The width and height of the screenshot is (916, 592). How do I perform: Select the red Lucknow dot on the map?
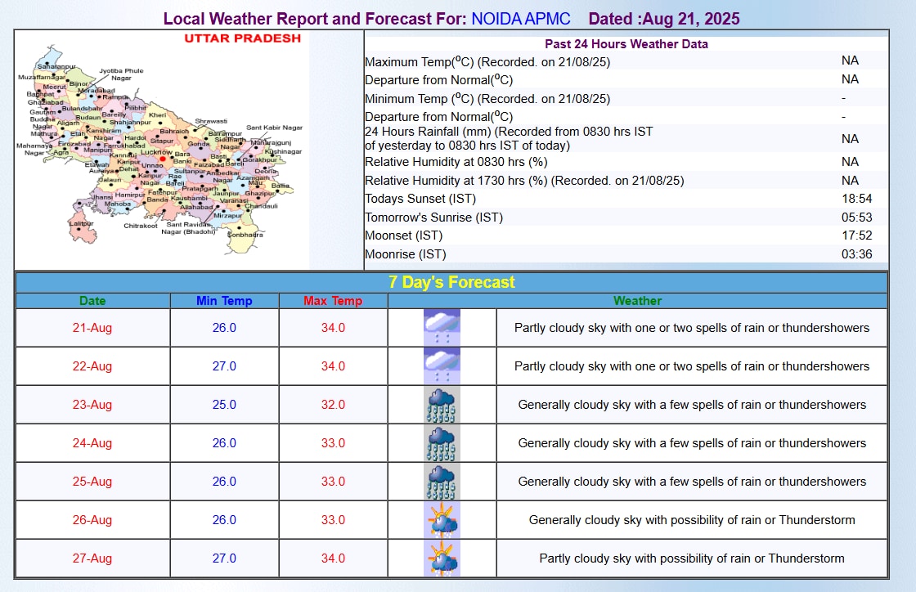tap(163, 158)
